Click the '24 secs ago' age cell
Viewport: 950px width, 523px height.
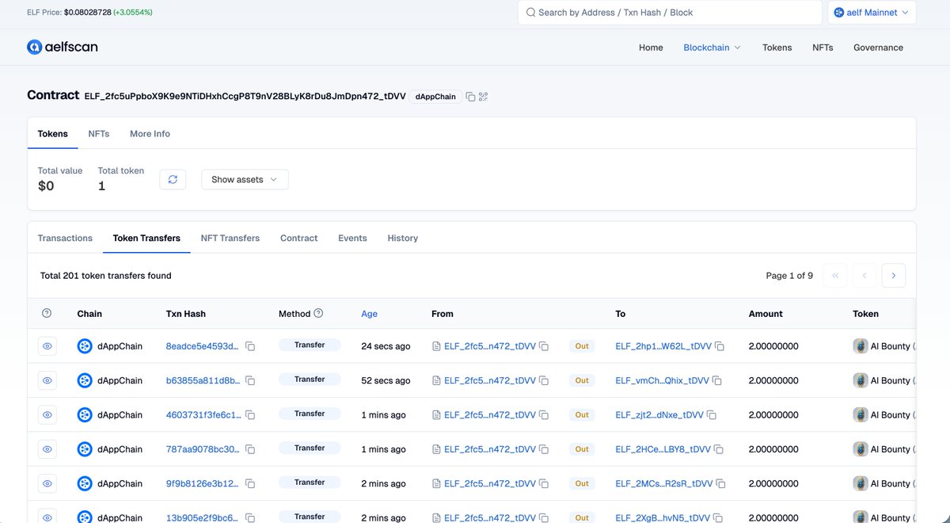(x=386, y=346)
